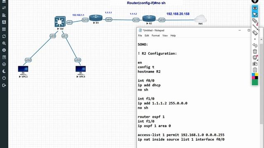Minimize the Notepad window
Image resolution: width=264 pixels, height=148 pixels.
point(240,30)
